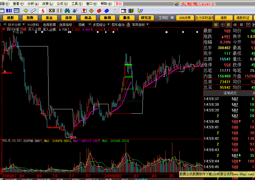This screenshot has height=180, width=255.
Task: Click the play triangle icon at far right
Action: 253,25
